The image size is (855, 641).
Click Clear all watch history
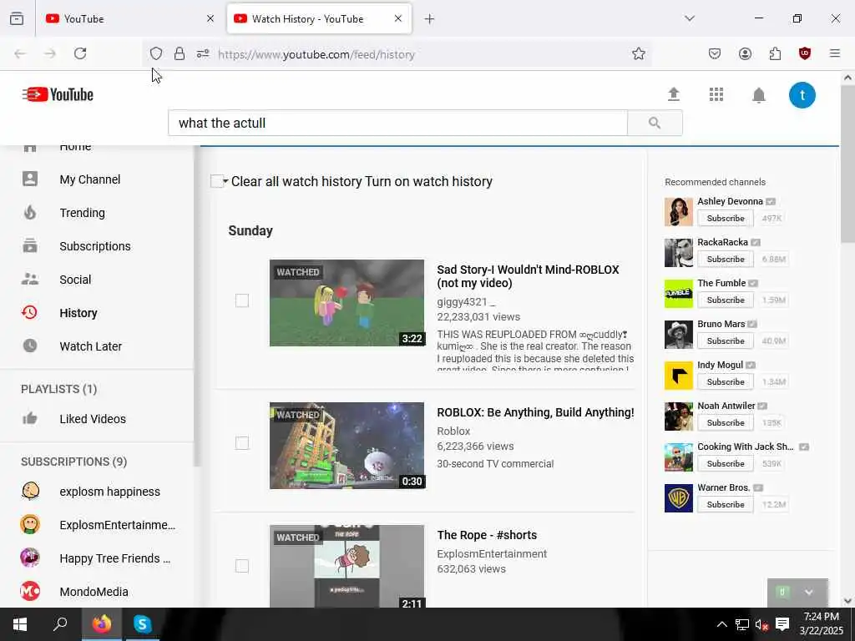[296, 181]
